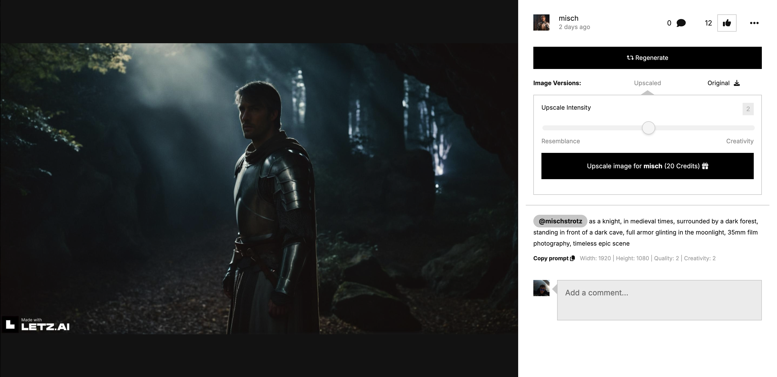Click the gift icon on upscale button

click(705, 166)
